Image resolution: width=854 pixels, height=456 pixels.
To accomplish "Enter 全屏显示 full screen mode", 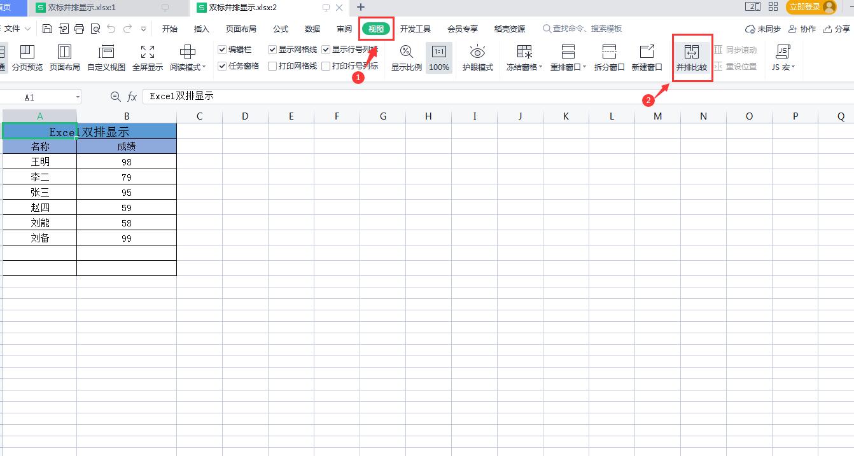I will tap(147, 57).
